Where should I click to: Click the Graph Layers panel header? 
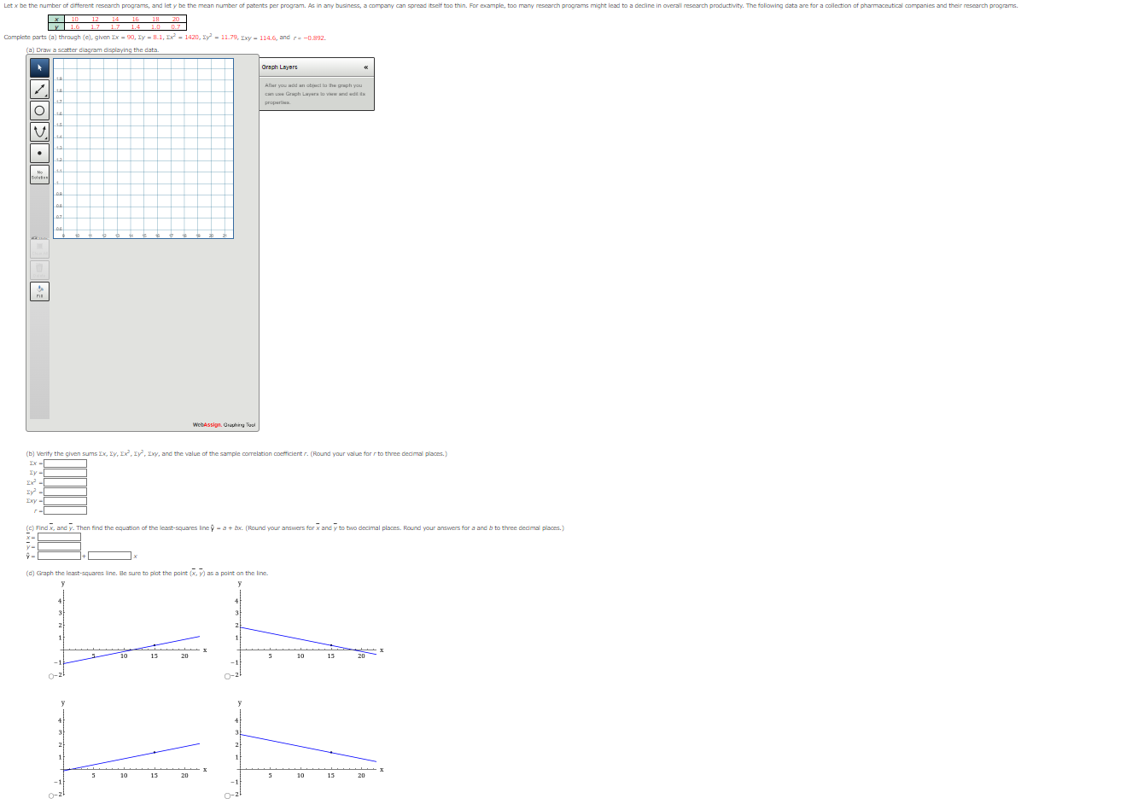(x=317, y=67)
